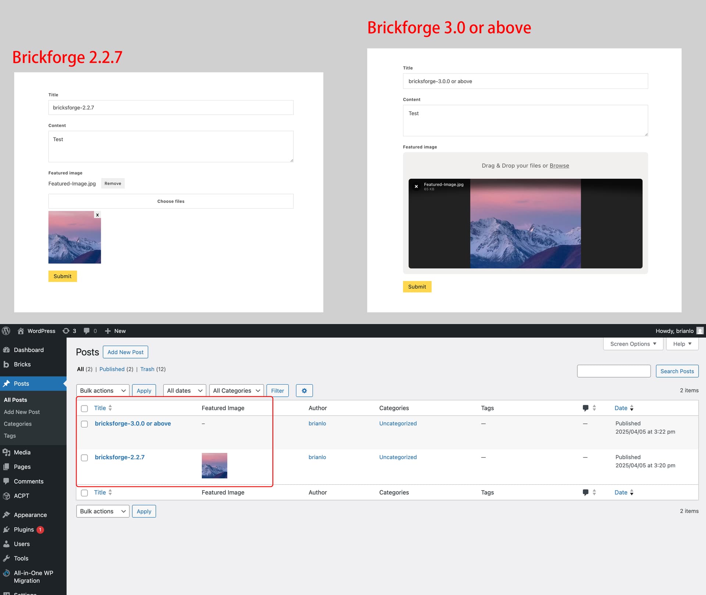
Task: Click the Plugins plug icon in sidebar
Action: click(x=6, y=530)
